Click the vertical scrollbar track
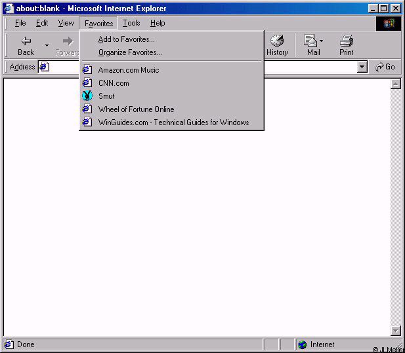Image resolution: width=405 pixels, height=353 pixels. pos(395,207)
